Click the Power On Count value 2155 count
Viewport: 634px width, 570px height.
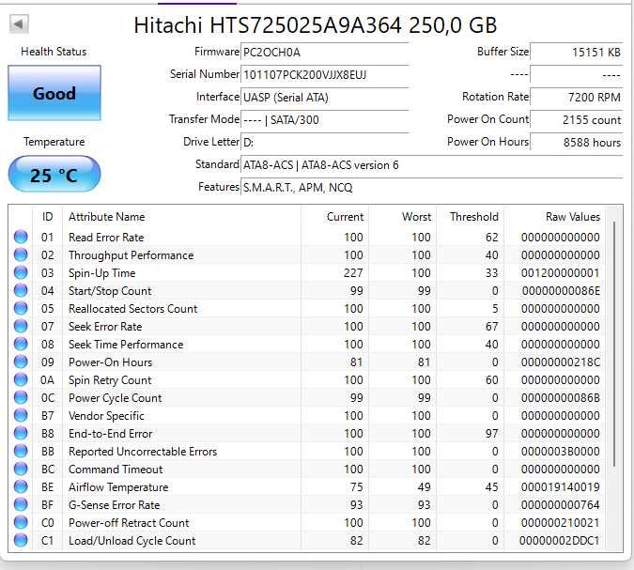(576, 120)
